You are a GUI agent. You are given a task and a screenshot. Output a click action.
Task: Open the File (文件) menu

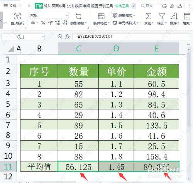tap(12, 6)
